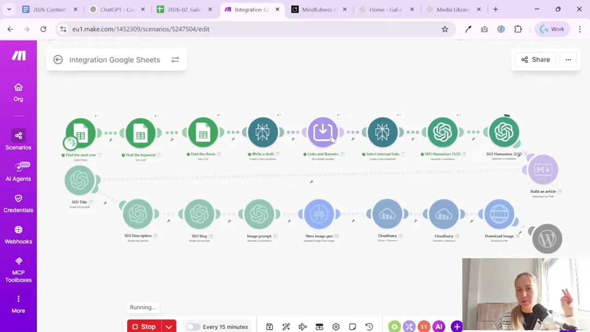The width and height of the screenshot is (590, 332).
Task: Open the SEO Humanizer (2/2) OpenAI module
Action: coord(504,133)
